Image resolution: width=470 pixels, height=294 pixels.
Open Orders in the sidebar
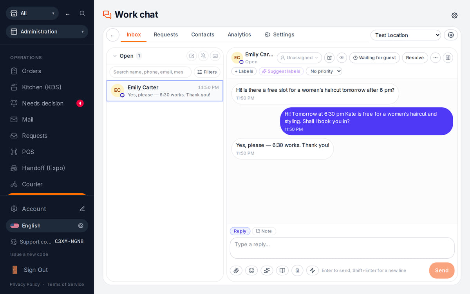[47, 71]
